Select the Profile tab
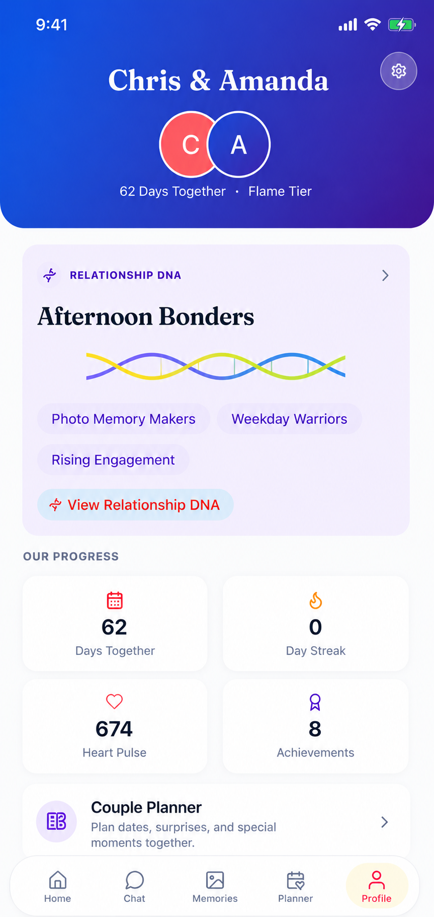The width and height of the screenshot is (434, 917). point(376,886)
